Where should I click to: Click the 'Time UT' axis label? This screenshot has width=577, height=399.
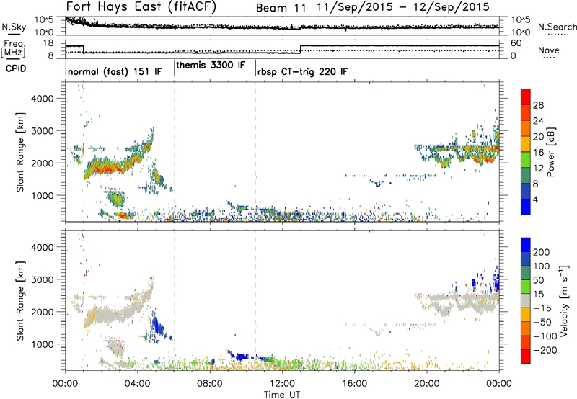point(282,395)
